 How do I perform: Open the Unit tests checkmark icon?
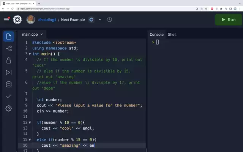(9, 96)
